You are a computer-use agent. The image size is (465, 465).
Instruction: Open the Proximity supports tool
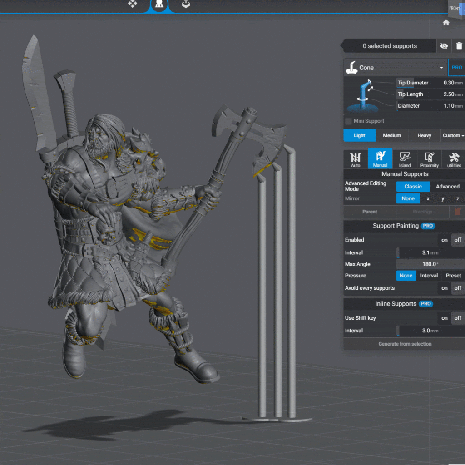(x=429, y=159)
